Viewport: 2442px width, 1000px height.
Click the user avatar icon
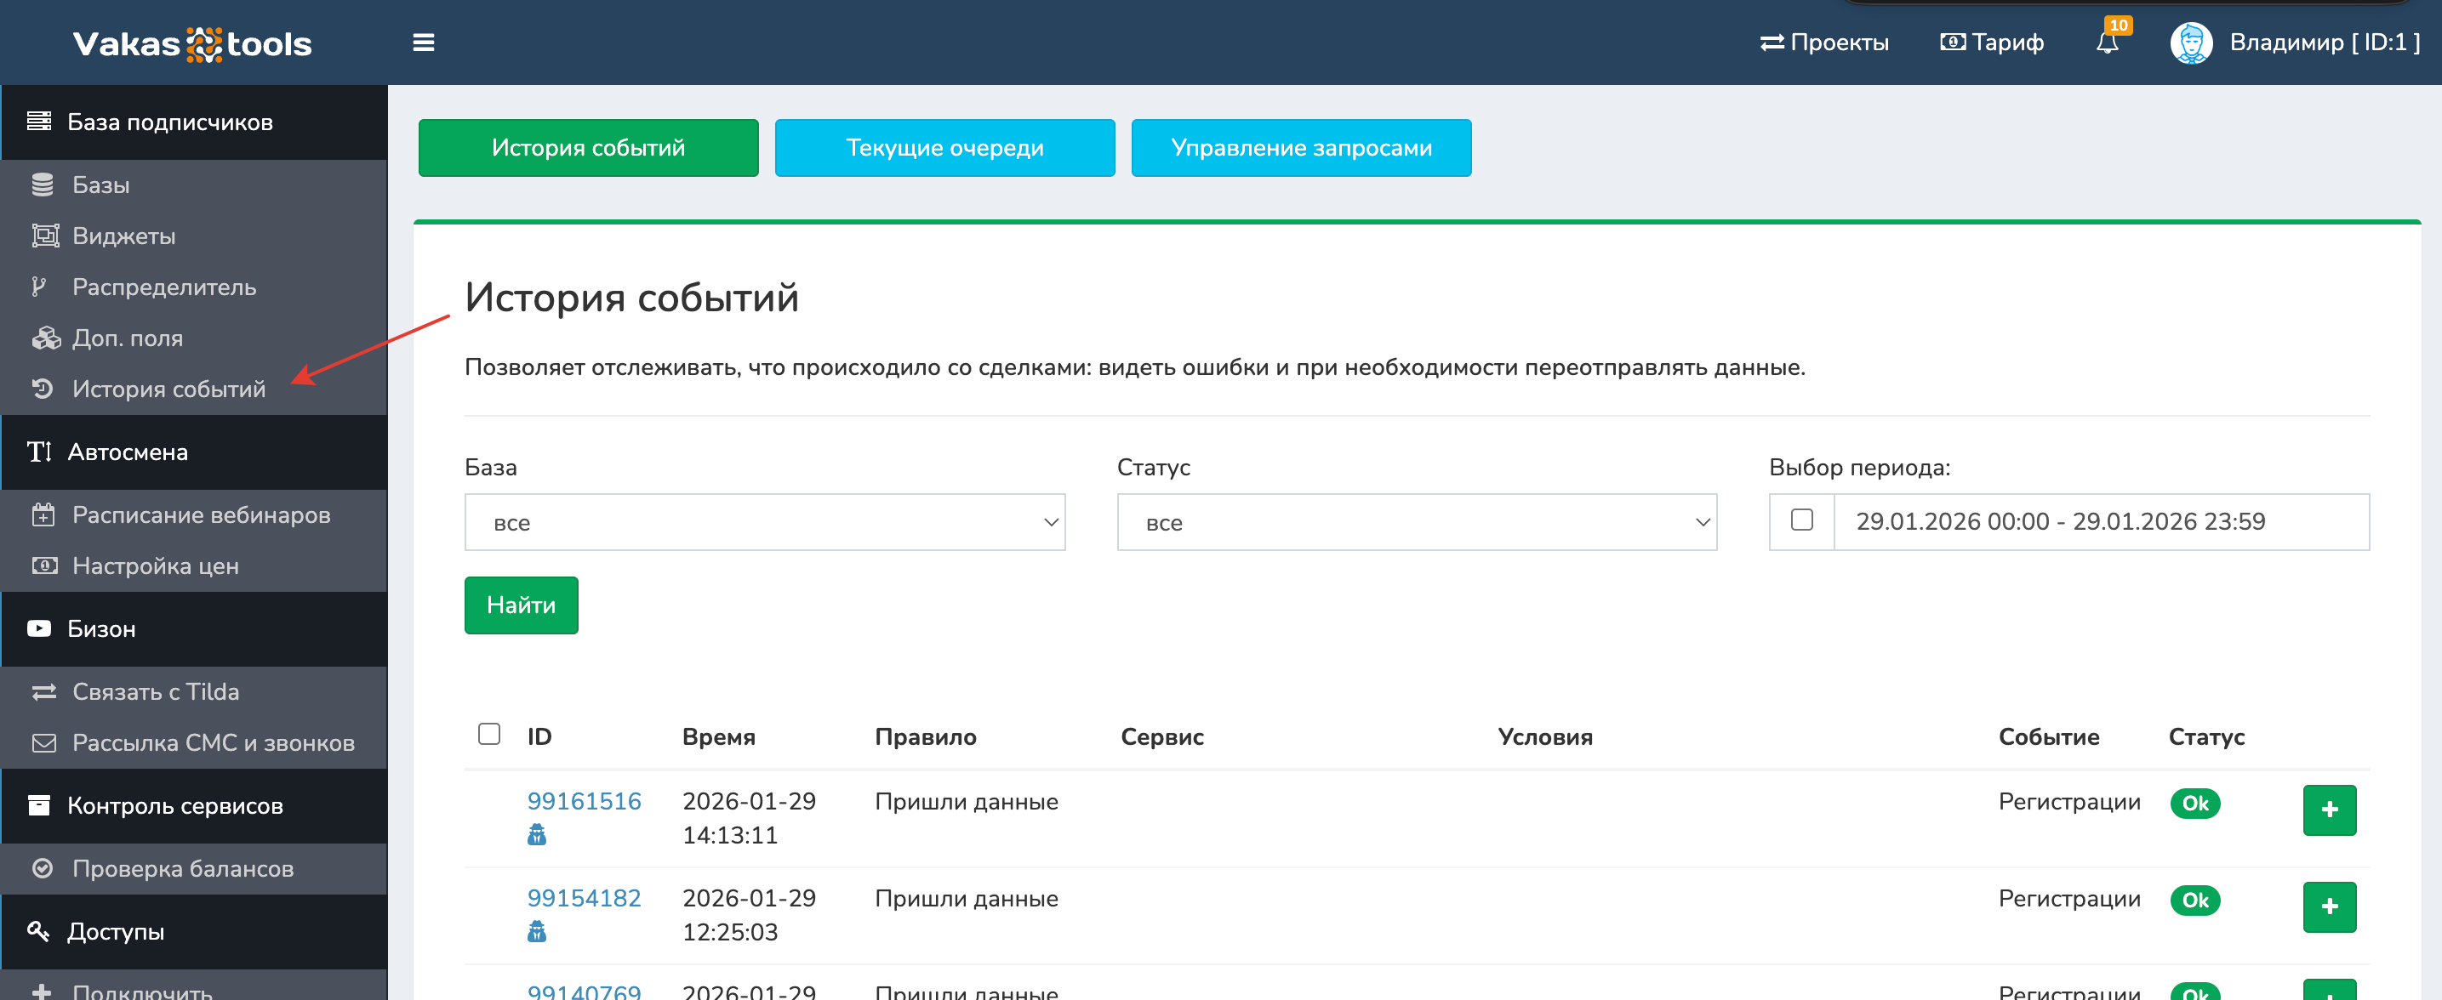[2191, 43]
